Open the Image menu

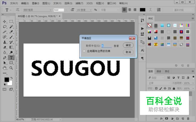pyautogui.click(x=35, y=3)
